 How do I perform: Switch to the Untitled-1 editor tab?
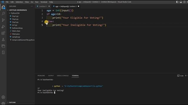pyautogui.click(x=43, y=6)
